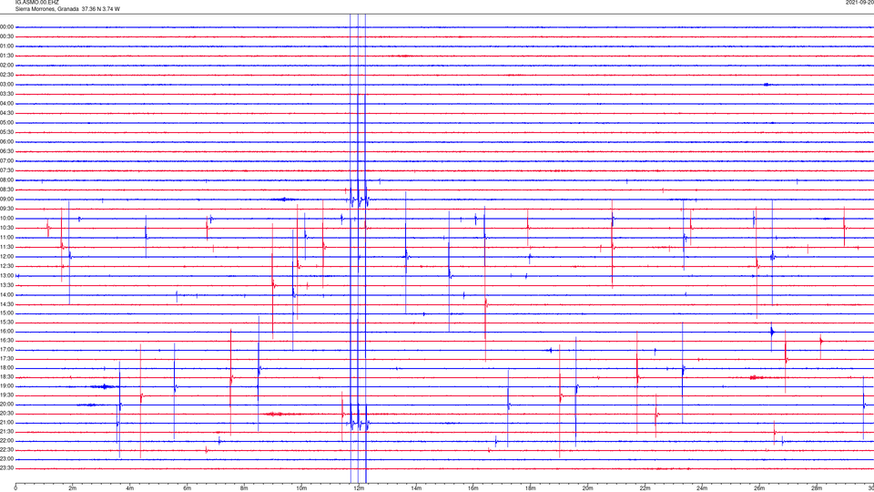Image resolution: width=874 pixels, height=492 pixels.
Task: Select the 01:00 time row label
Action: (x=6, y=46)
